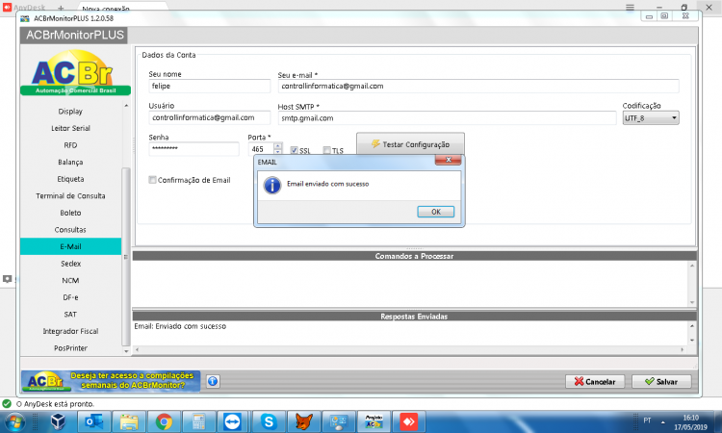
Task: Focus the Usuário text field
Action: click(210, 117)
